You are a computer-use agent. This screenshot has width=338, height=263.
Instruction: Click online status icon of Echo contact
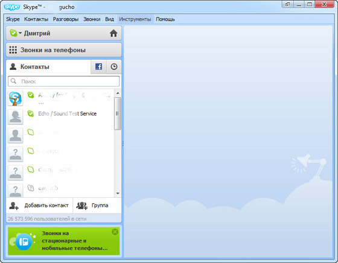tap(31, 113)
